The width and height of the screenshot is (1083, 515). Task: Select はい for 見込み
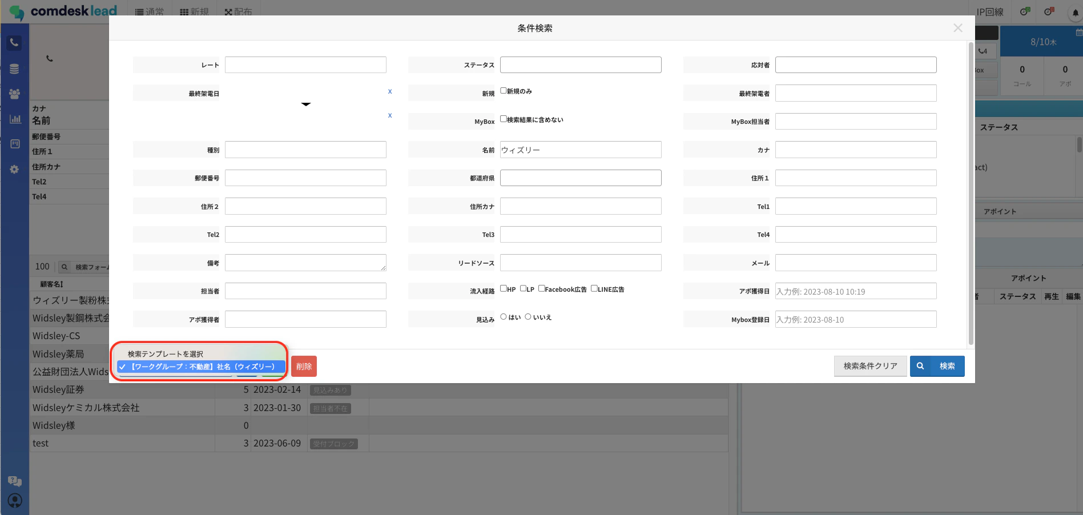coord(504,317)
